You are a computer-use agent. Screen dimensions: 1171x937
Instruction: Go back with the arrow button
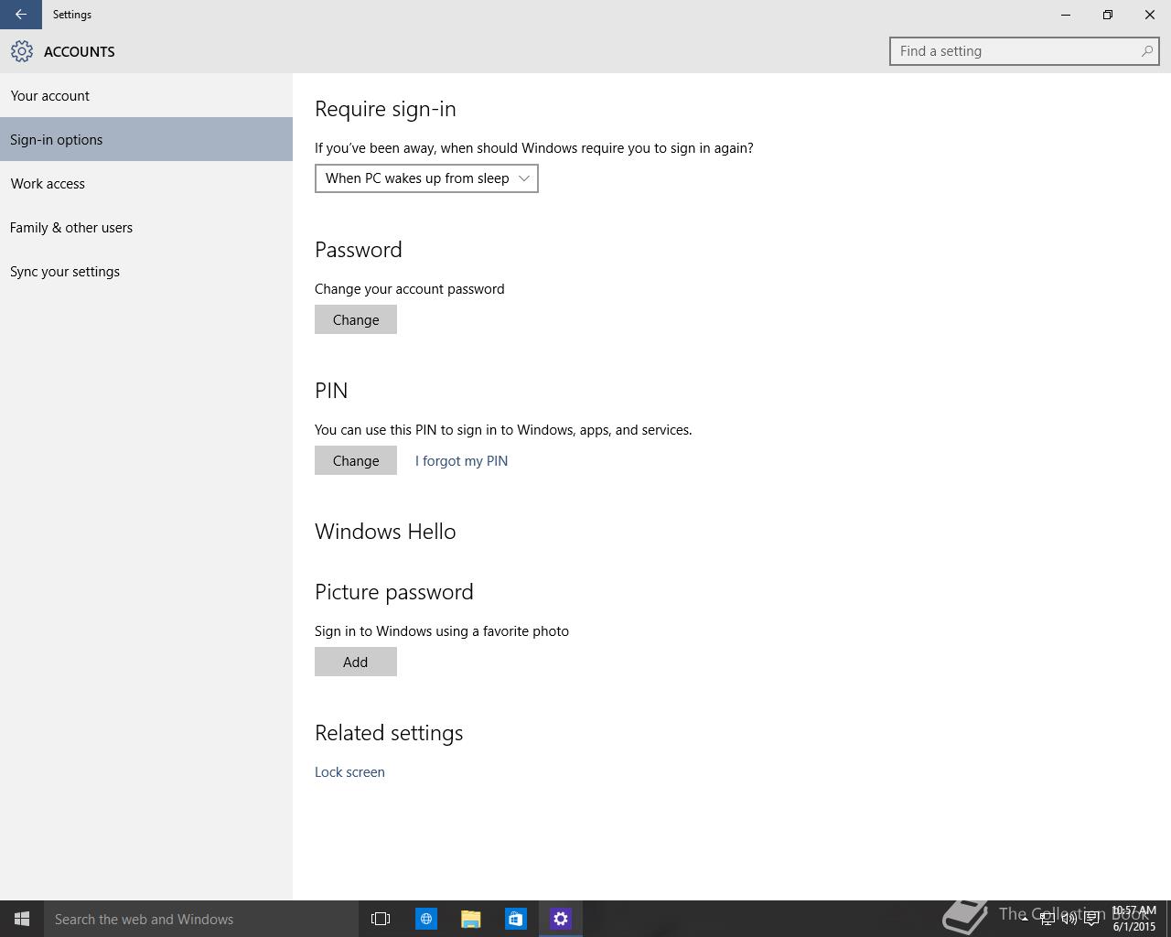coord(20,15)
